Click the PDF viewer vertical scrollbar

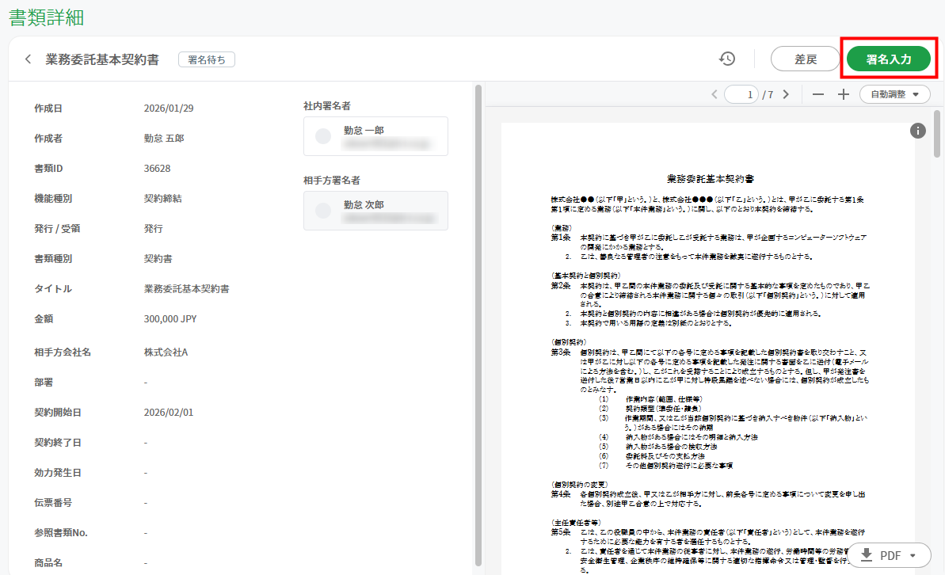click(936, 134)
